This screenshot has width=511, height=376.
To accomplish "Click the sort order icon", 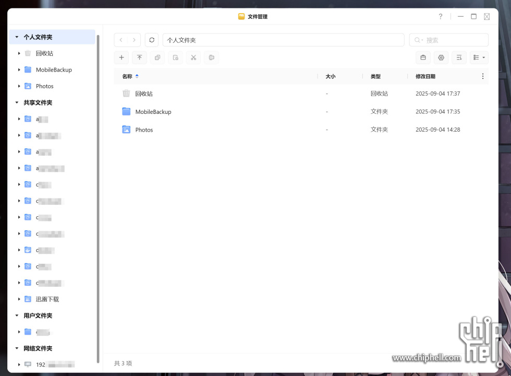I will (459, 57).
